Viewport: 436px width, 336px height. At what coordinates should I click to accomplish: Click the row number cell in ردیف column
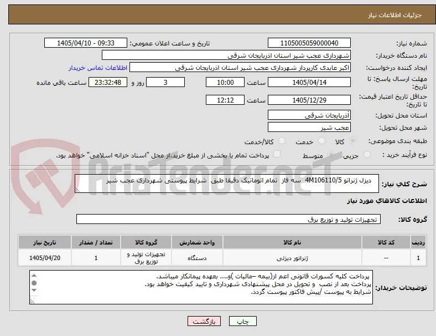pos(418,258)
